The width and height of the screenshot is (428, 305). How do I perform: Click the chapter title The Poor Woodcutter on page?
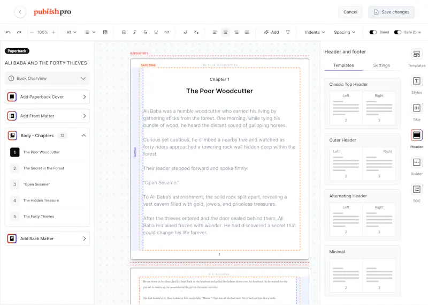(219, 91)
